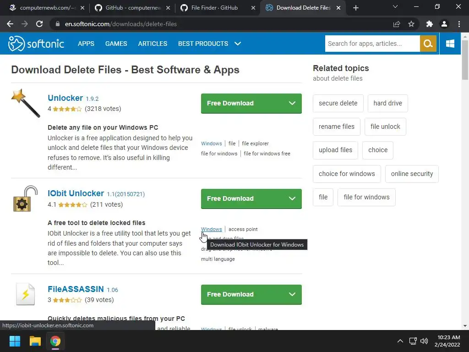
Task: Open Windows Start menu
Action: point(15,341)
